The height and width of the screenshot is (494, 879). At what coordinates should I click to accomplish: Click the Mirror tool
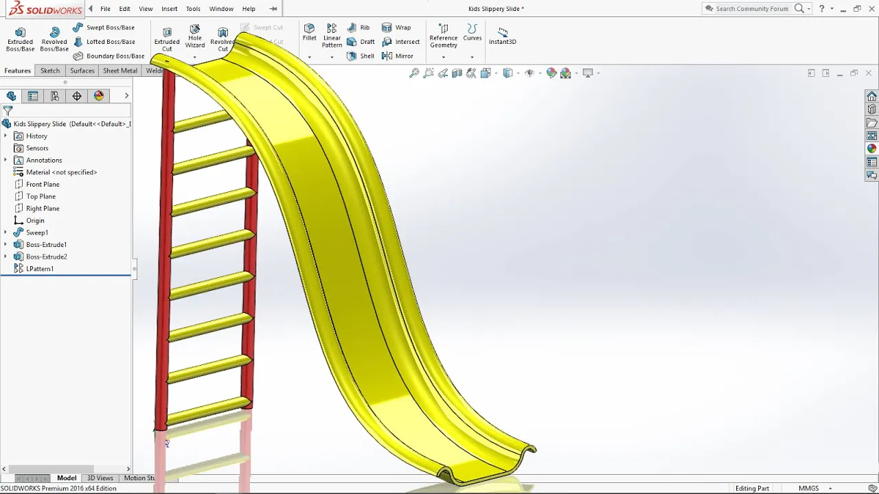coord(398,56)
